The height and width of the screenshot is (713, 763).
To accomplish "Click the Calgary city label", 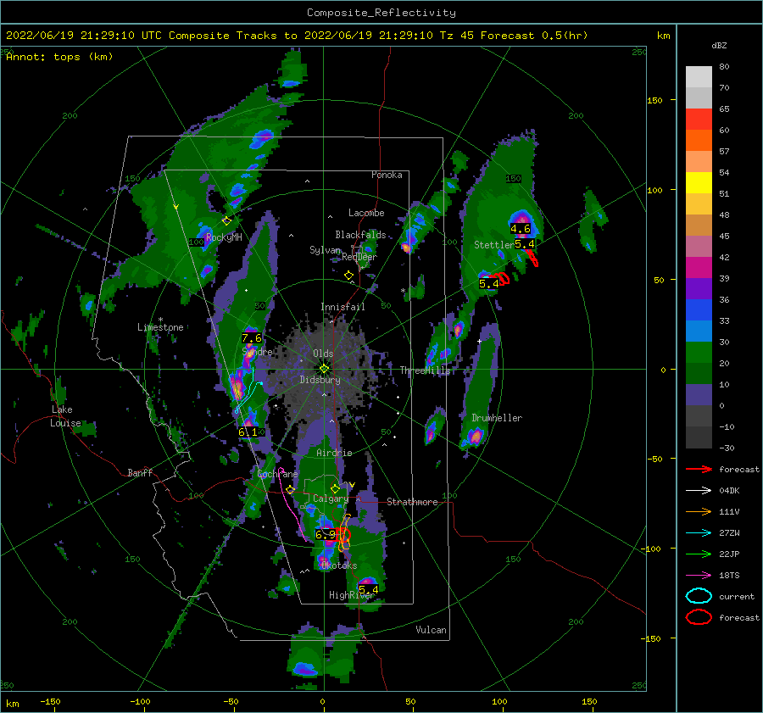I will coord(331,499).
